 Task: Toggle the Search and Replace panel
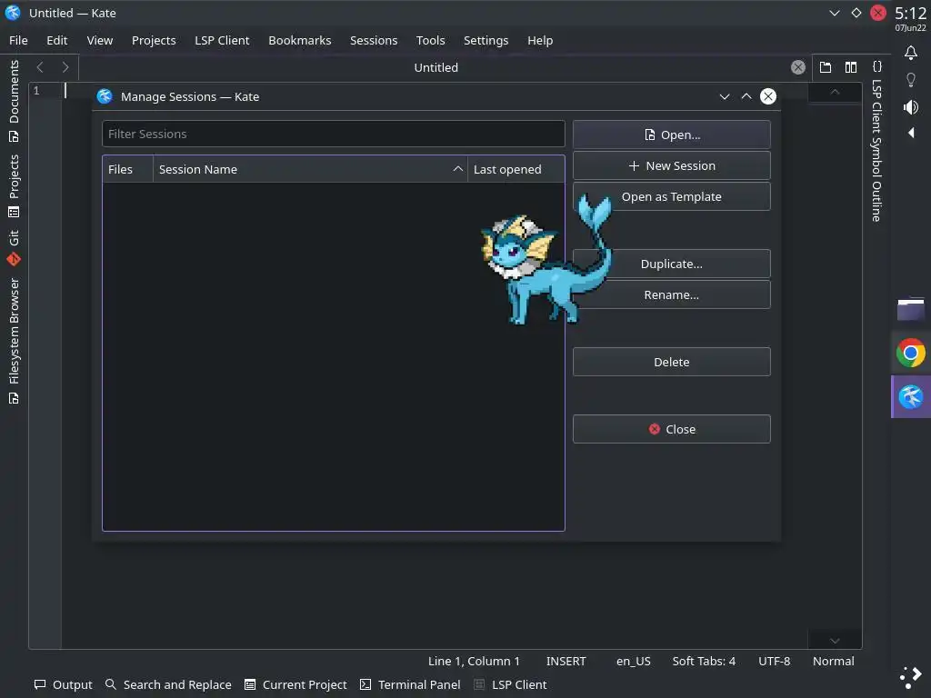[168, 684]
